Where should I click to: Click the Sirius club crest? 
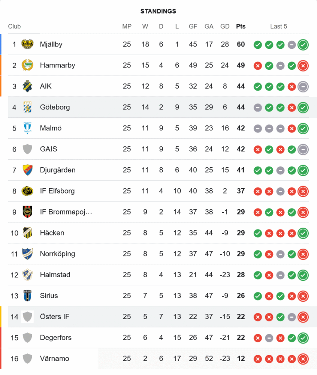pyautogui.click(x=27, y=295)
